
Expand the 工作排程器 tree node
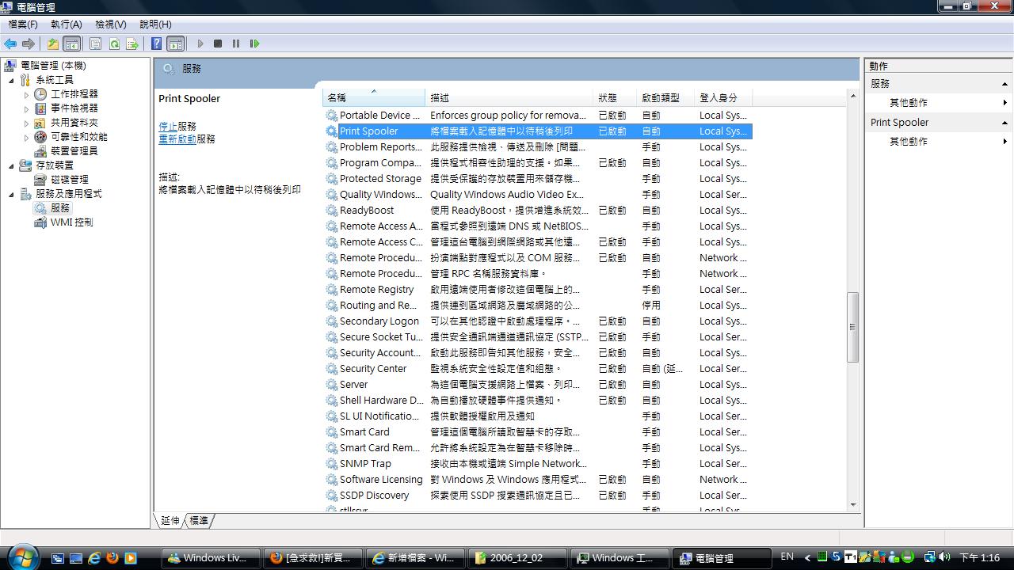26,94
